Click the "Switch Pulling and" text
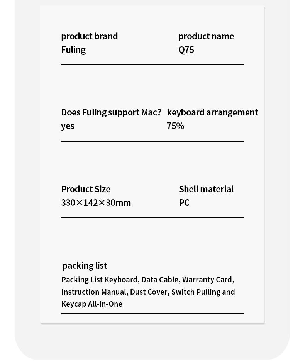Viewport: 305px width, 363px height. coord(203,292)
